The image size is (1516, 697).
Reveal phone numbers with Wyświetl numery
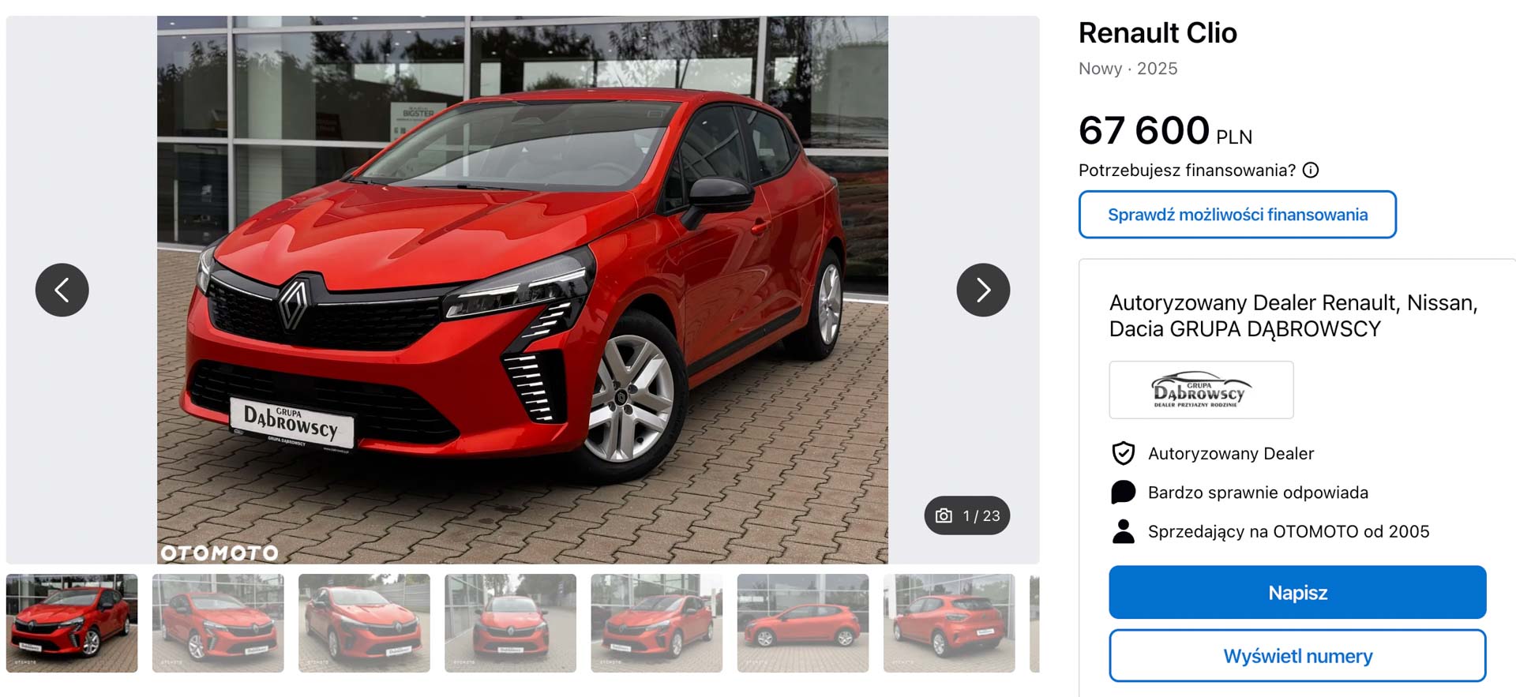pos(1297,656)
